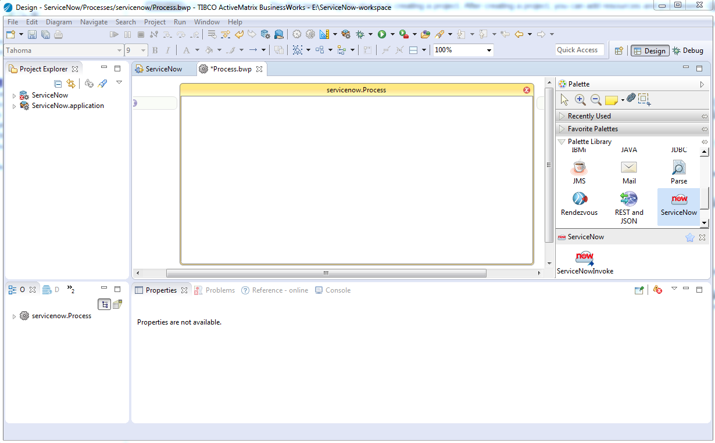Open the Diagram menu
This screenshot has width=715, height=443.
tap(59, 22)
